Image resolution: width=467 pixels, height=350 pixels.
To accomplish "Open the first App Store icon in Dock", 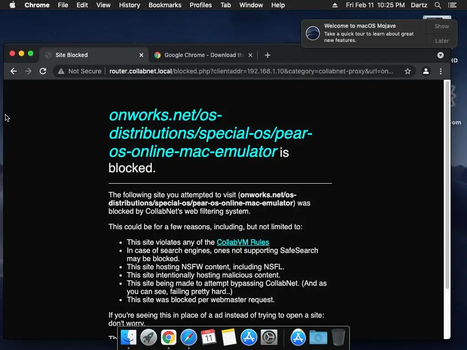I will pos(249,338).
